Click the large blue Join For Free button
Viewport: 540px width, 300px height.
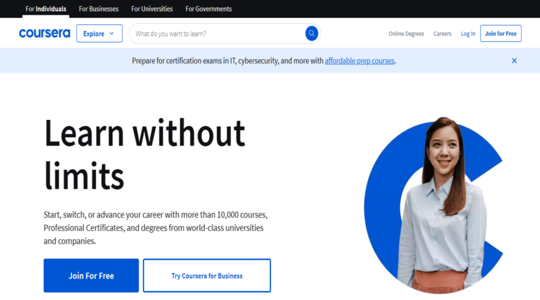pyautogui.click(x=91, y=275)
